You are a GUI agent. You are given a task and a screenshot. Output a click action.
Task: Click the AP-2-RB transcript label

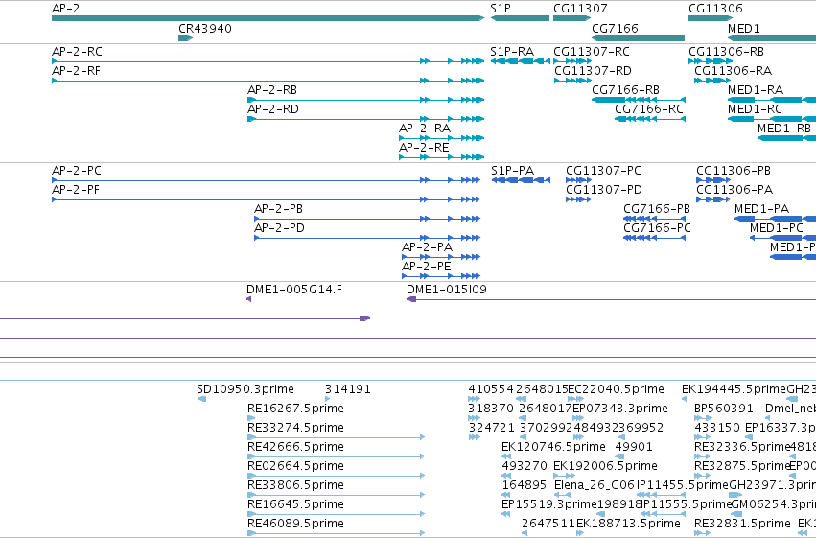click(272, 90)
